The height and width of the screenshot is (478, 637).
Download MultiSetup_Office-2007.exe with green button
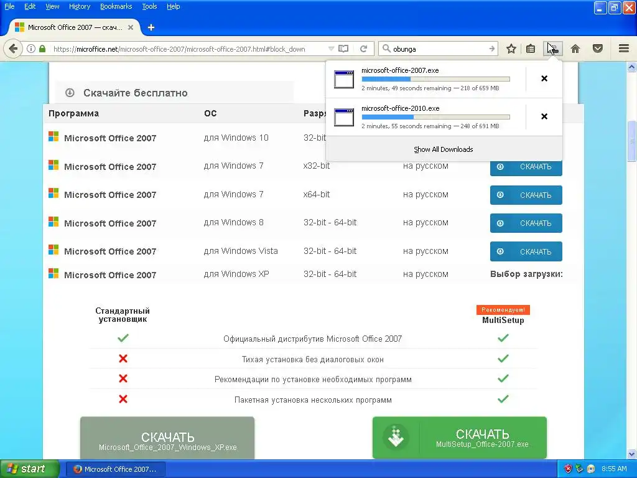[460, 438]
